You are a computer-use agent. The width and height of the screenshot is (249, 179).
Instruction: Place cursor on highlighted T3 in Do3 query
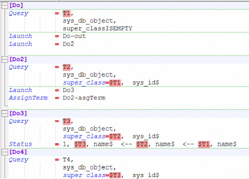tap(67, 121)
